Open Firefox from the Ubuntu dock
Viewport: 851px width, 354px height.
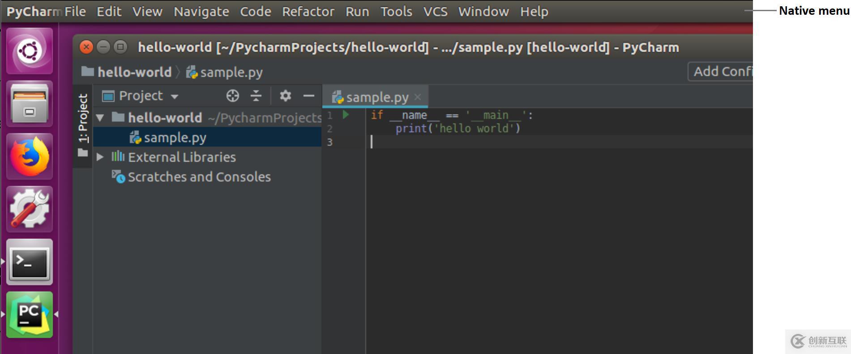[x=30, y=156]
